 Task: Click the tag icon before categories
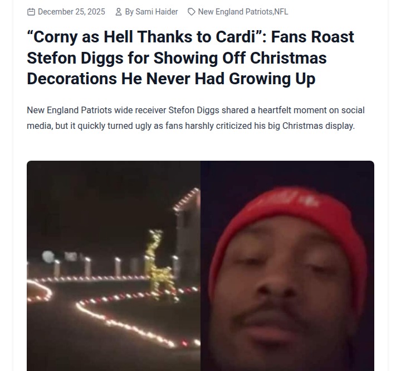(191, 12)
